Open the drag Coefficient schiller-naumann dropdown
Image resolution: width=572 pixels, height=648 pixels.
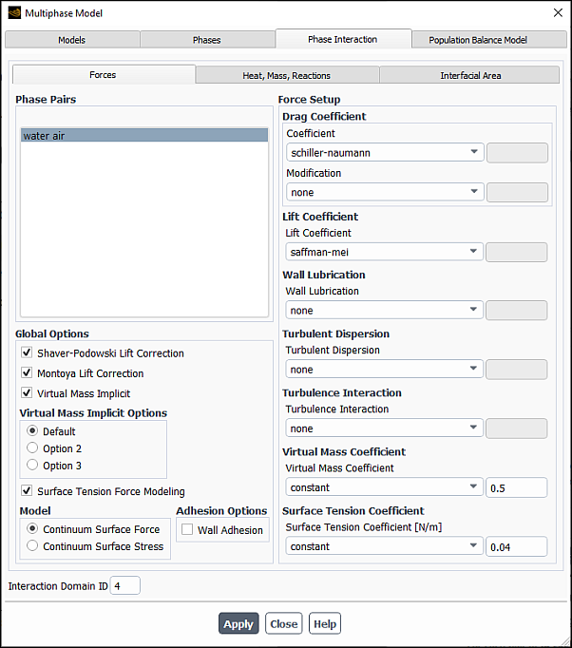(384, 152)
